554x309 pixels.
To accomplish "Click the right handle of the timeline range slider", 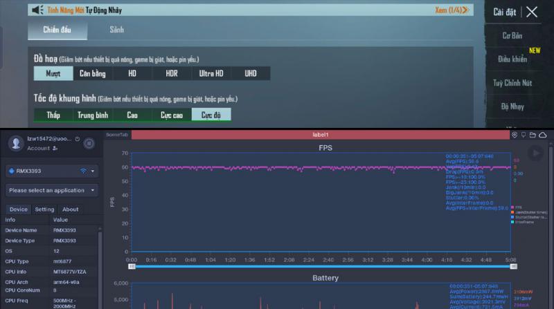I will click(x=514, y=267).
